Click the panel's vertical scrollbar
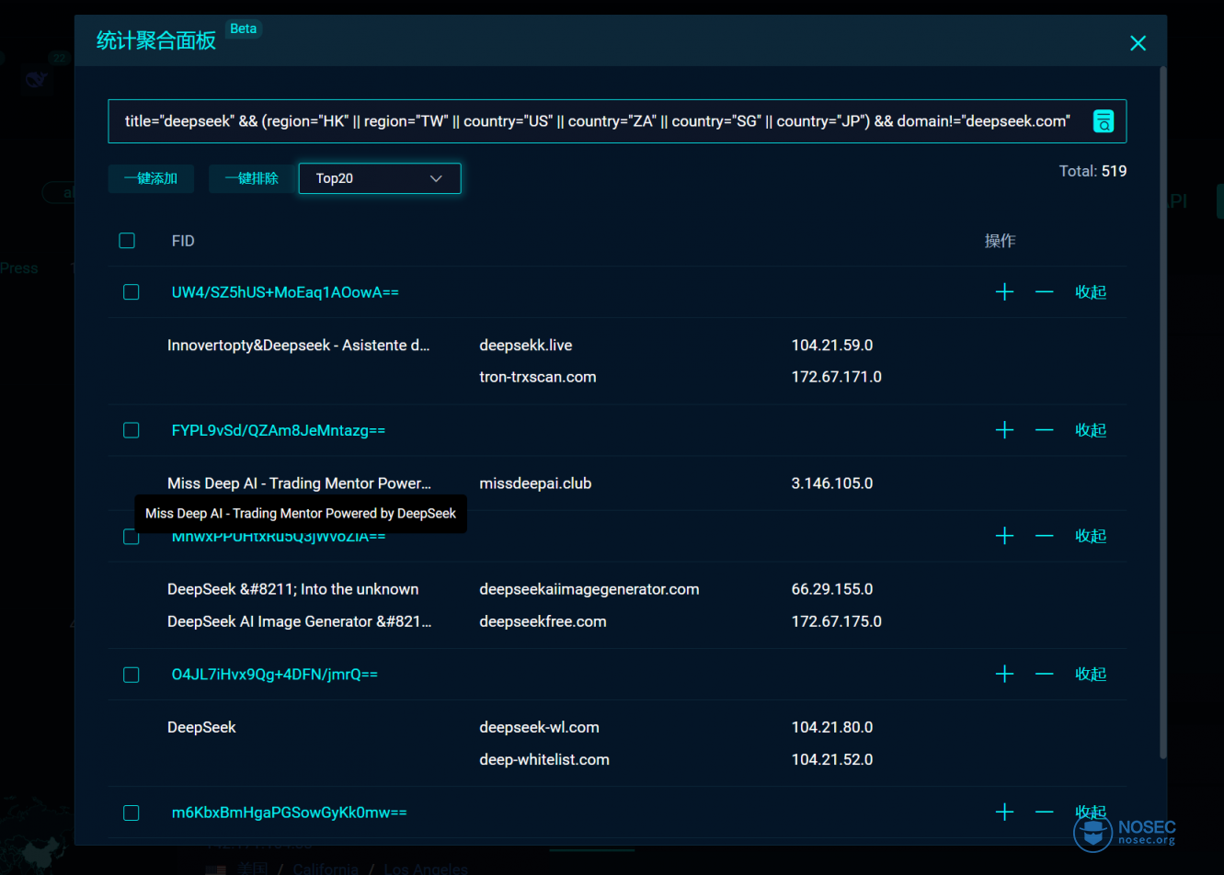Screen dimensions: 1224x875 click(x=1163, y=414)
